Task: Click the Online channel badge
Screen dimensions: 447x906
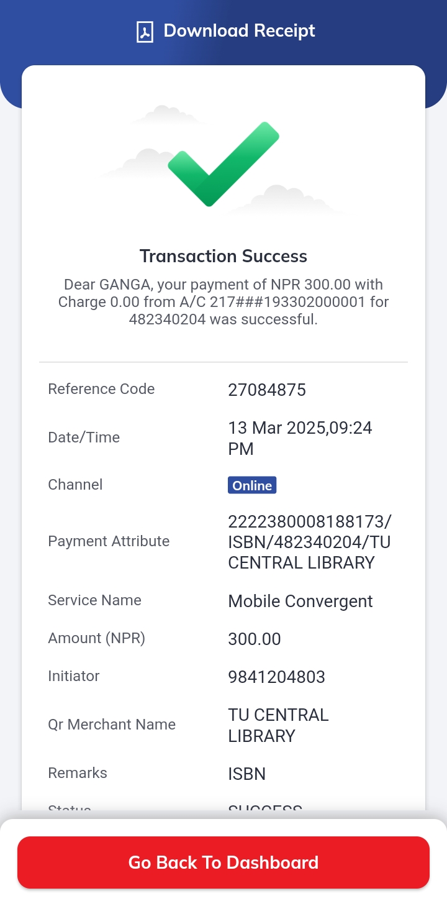Action: coord(252,485)
